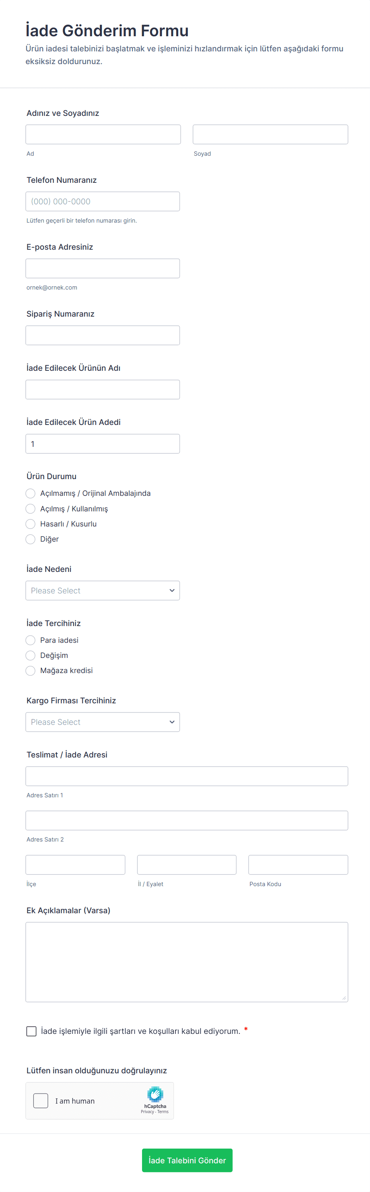Accept the return terms and conditions checkbox

pos(31,1031)
